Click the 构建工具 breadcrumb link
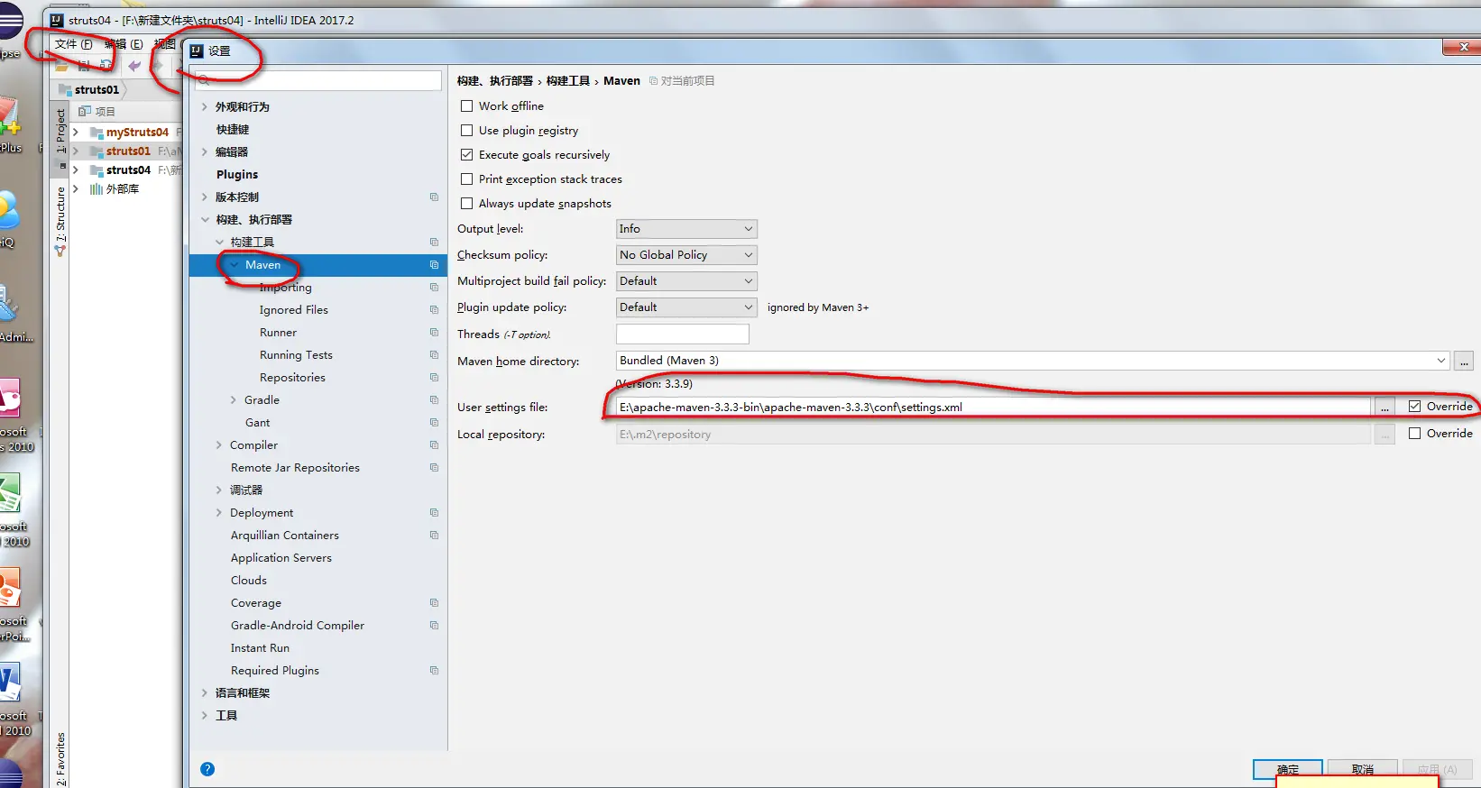The width and height of the screenshot is (1481, 788). pyautogui.click(x=567, y=80)
